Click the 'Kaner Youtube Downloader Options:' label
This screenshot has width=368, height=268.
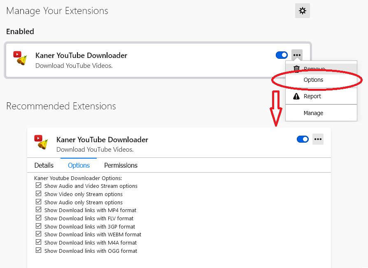point(78,178)
